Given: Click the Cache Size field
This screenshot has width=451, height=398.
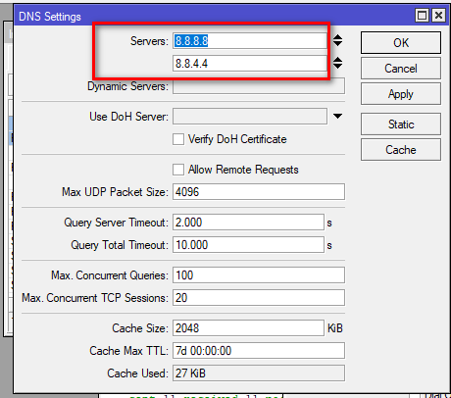Looking at the screenshot, I should pos(248,328).
